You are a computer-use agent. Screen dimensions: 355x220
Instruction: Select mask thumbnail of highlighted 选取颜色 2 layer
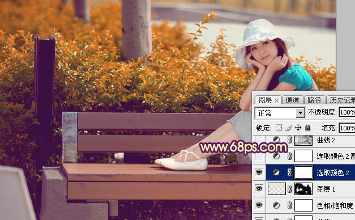[x=303, y=172]
